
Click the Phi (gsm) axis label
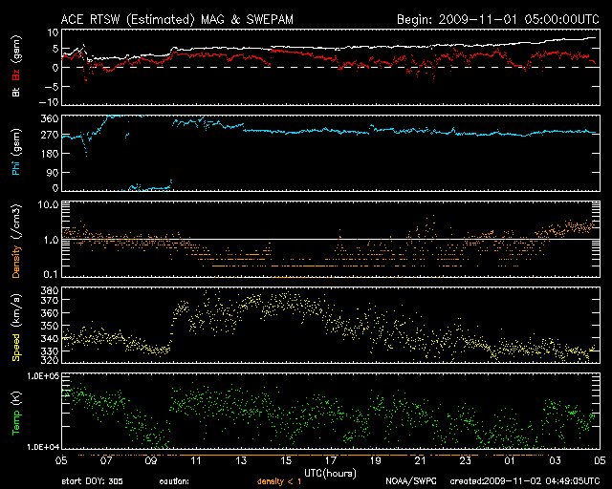[x=16, y=153]
